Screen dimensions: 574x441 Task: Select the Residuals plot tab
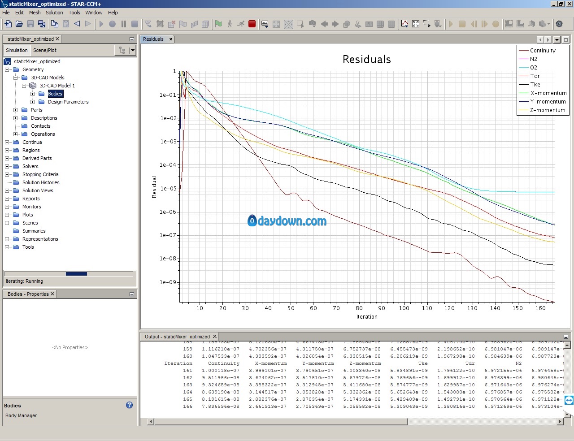click(153, 39)
